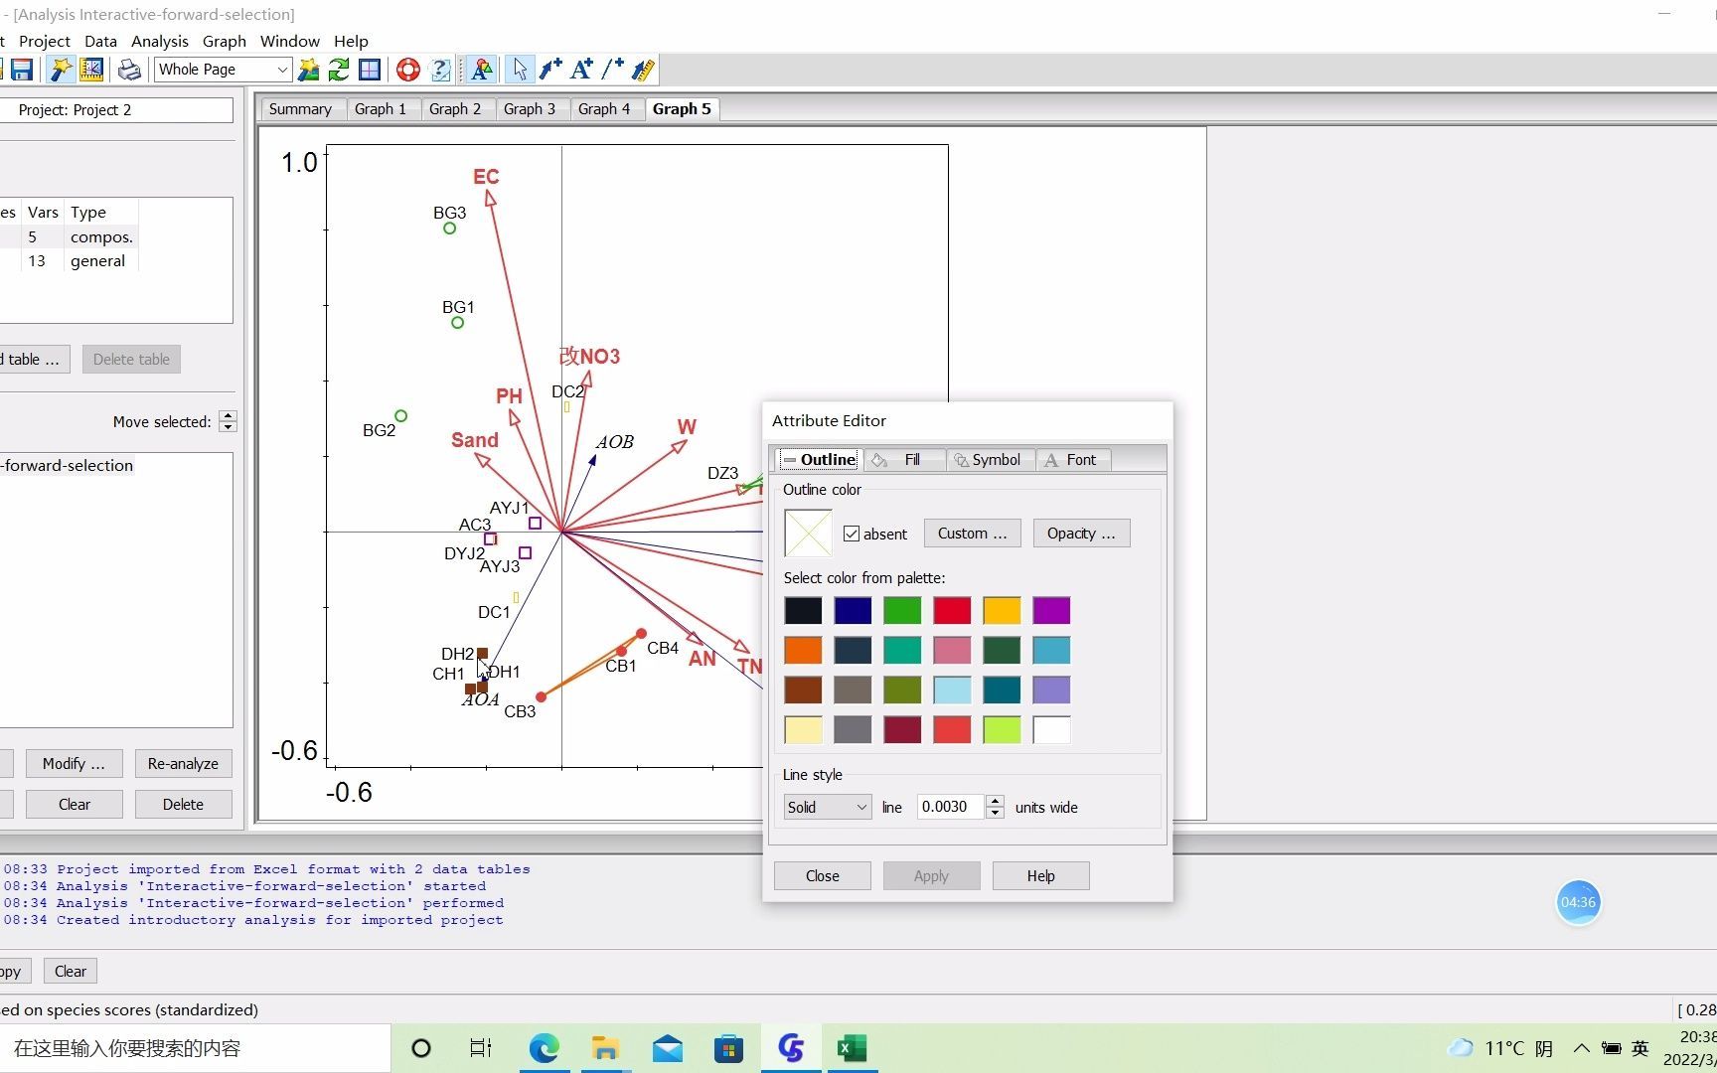Screen dimensions: 1717x1073
Task: Open the Window menu
Action: (x=290, y=41)
